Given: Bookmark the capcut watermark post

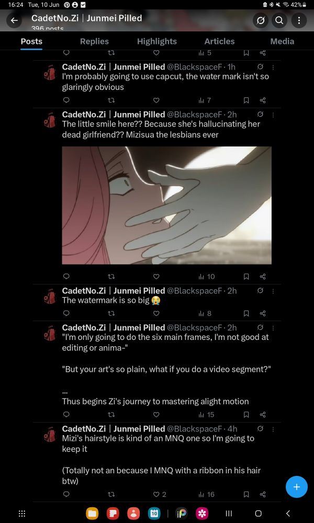Looking at the screenshot, I should pyautogui.click(x=246, y=100).
